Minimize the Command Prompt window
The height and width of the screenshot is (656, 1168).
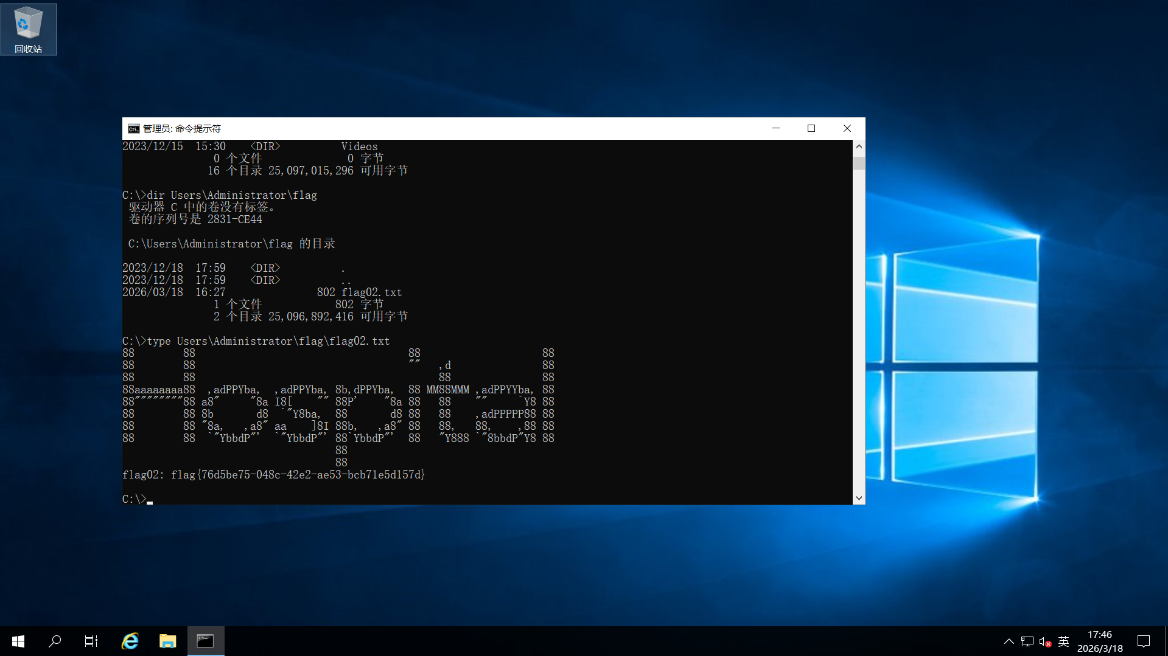pos(776,128)
